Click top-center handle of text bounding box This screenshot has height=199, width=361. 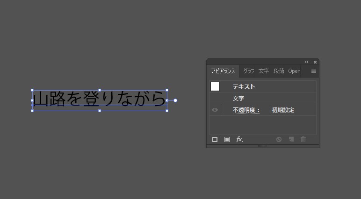pos(100,90)
